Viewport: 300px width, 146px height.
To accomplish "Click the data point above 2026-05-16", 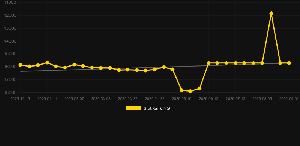I will pyautogui.click(x=182, y=90).
